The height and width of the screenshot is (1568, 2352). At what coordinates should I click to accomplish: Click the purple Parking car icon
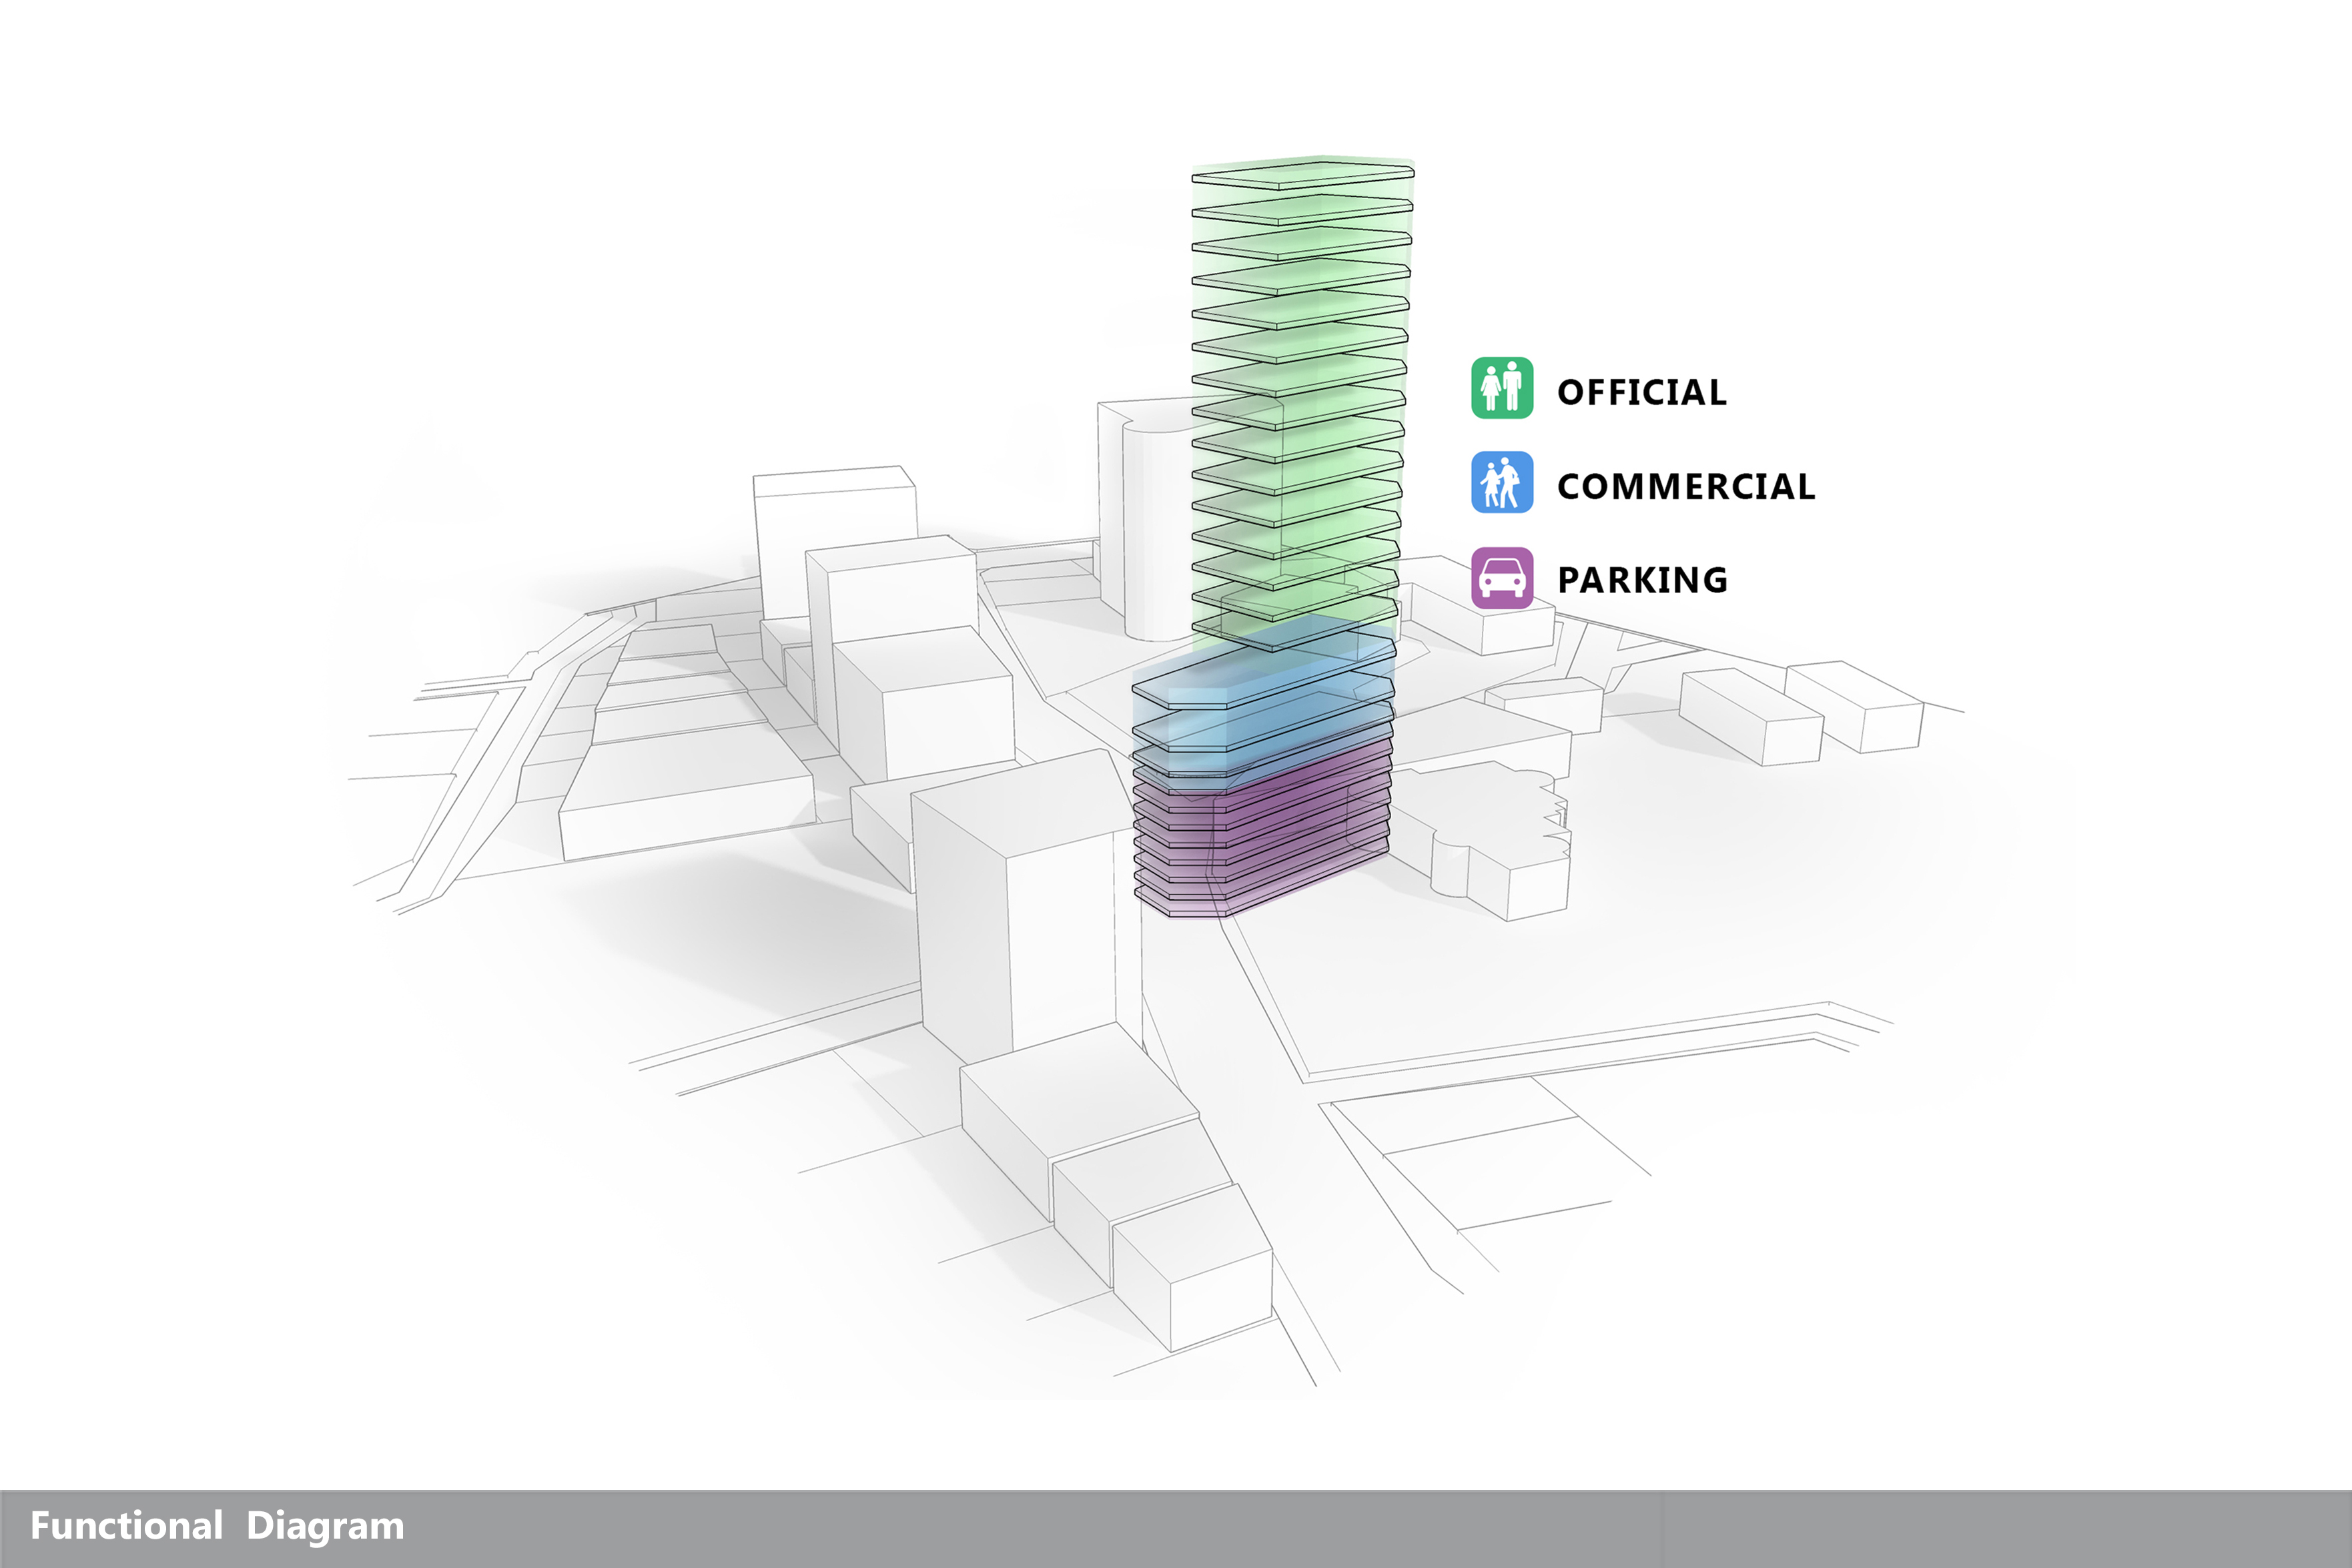pyautogui.click(x=1502, y=578)
